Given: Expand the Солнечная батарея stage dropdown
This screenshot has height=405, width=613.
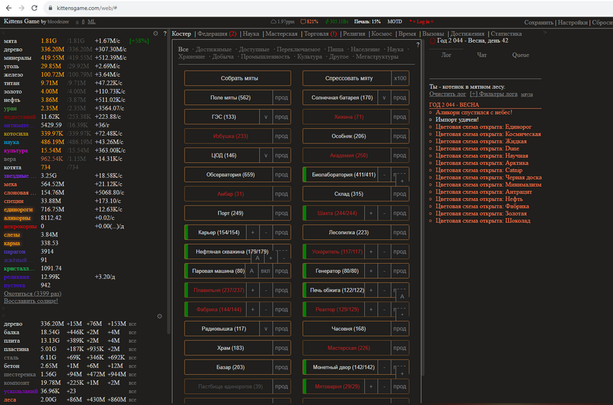Looking at the screenshot, I should coord(384,97).
